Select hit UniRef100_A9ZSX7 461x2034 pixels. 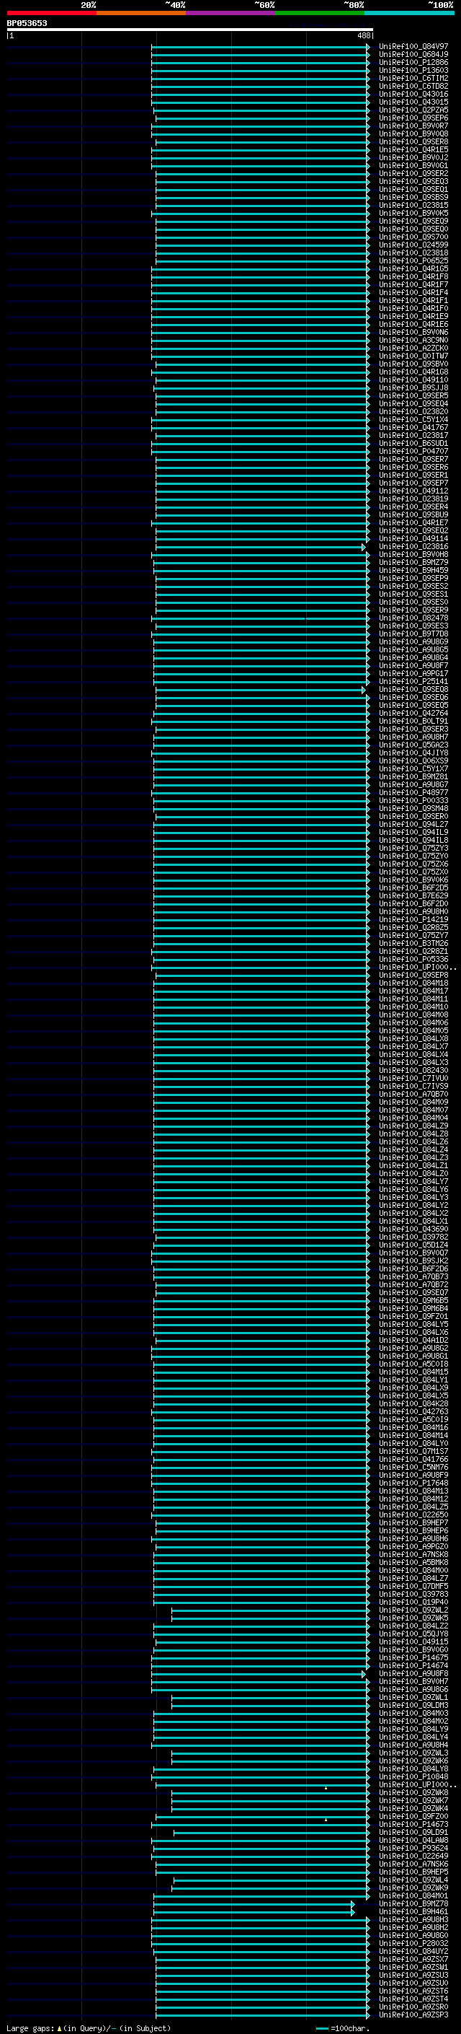point(413,1959)
